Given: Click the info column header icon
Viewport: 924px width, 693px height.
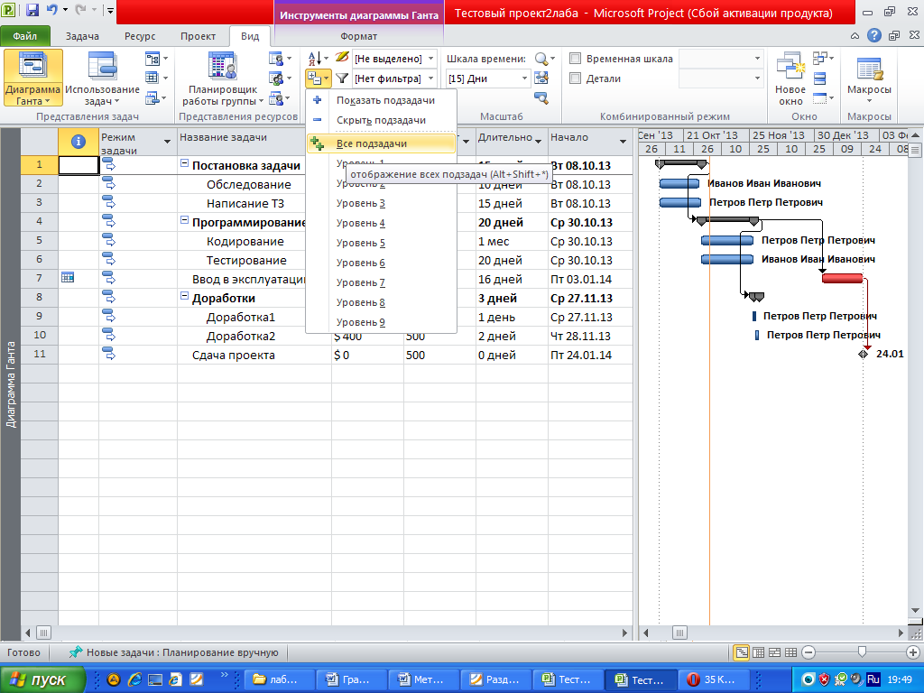Looking at the screenshot, I should (78, 142).
